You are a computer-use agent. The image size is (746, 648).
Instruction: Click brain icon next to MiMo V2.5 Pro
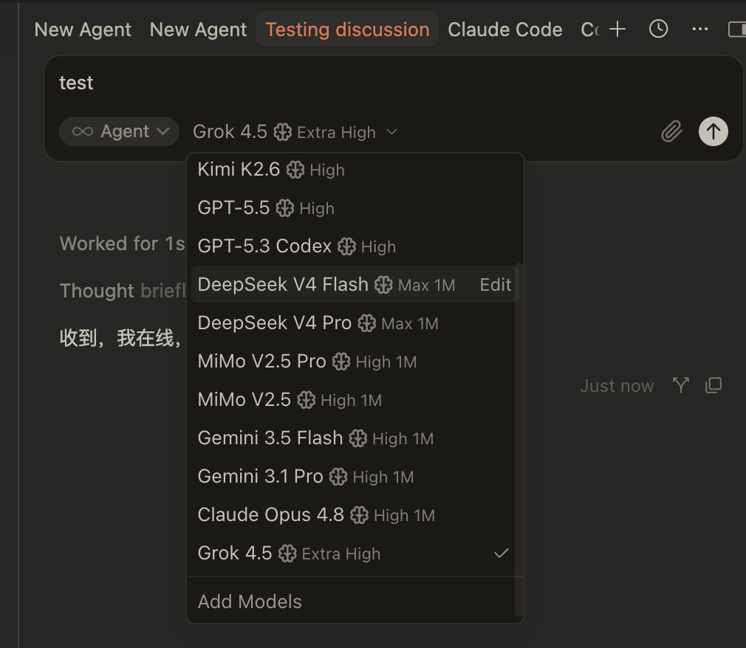tap(341, 362)
